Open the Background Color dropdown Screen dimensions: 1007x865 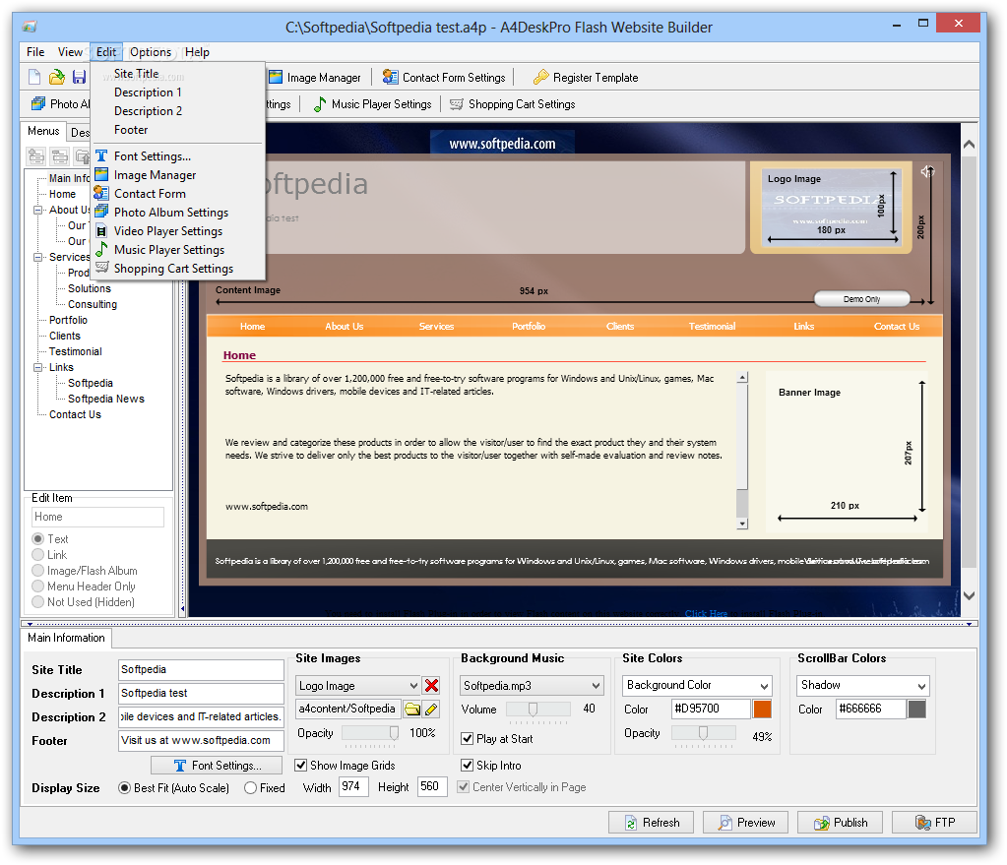pos(697,685)
